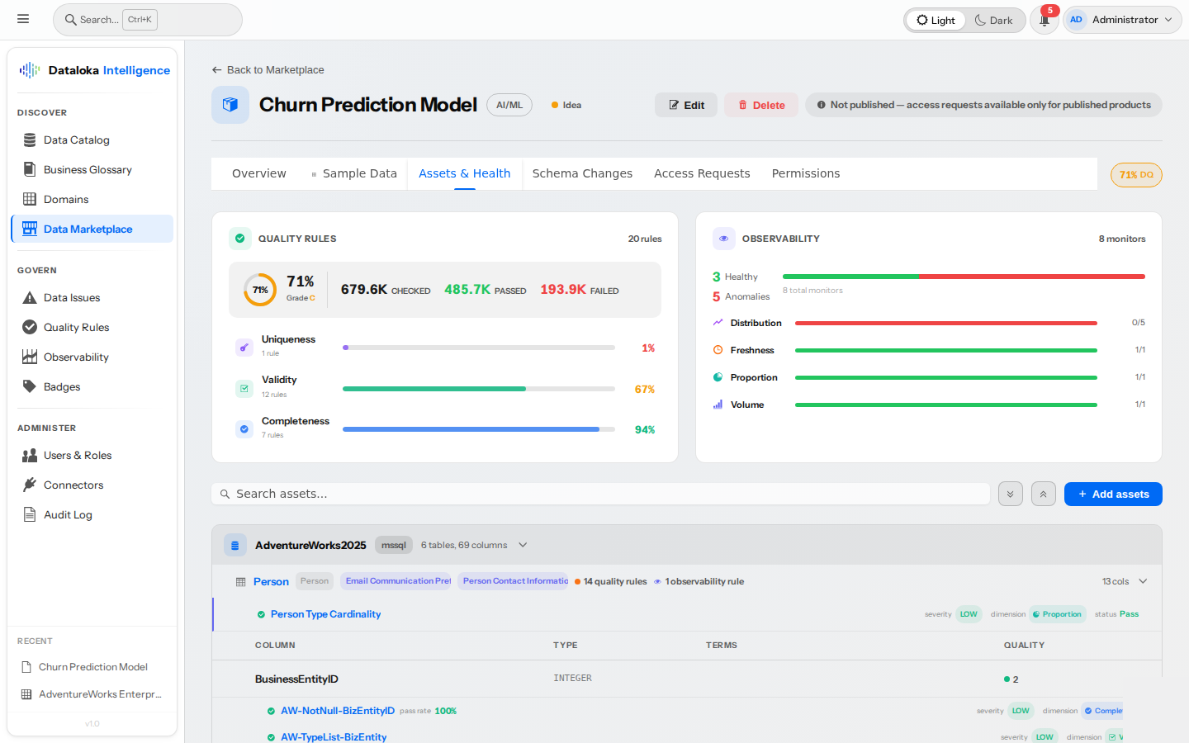This screenshot has width=1189, height=743.
Task: Expand all assets with double-chevron down
Action: [1011, 494]
